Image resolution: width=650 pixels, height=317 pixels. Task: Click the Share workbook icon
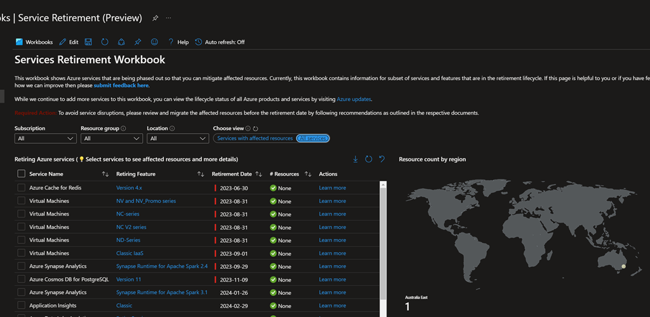(121, 42)
